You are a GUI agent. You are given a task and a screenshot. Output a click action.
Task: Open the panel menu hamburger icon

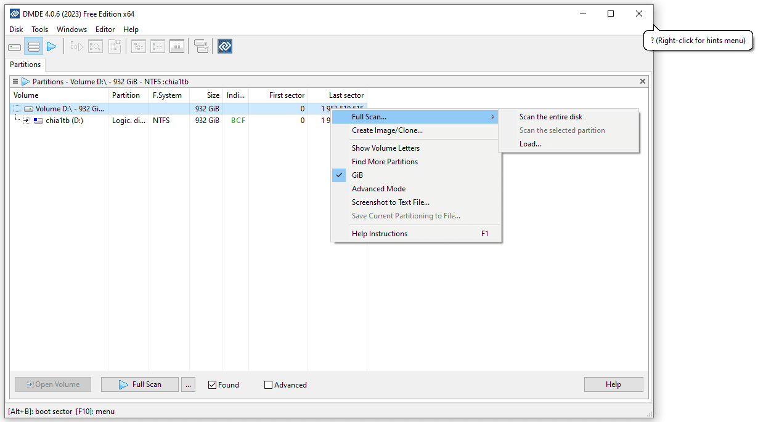click(15, 81)
